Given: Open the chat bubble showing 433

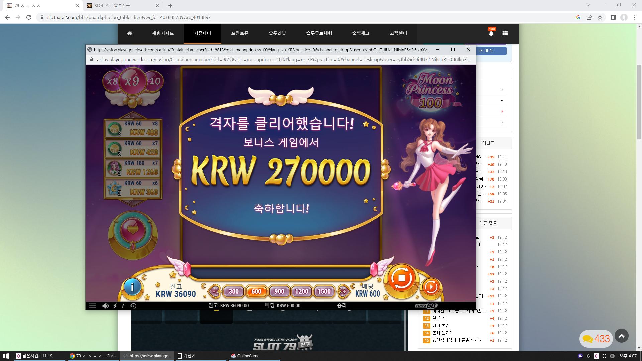Looking at the screenshot, I should click(596, 339).
